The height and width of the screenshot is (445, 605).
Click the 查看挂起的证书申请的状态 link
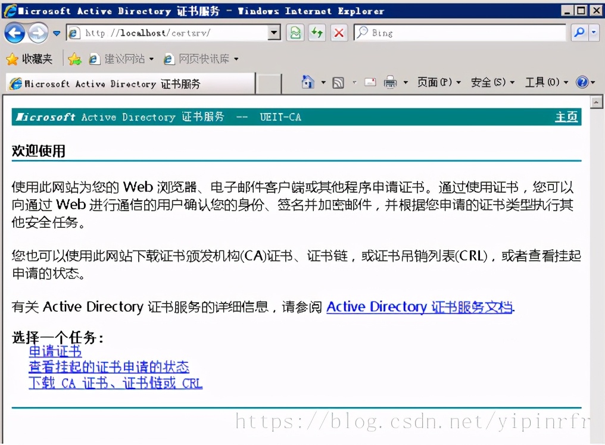click(x=109, y=366)
